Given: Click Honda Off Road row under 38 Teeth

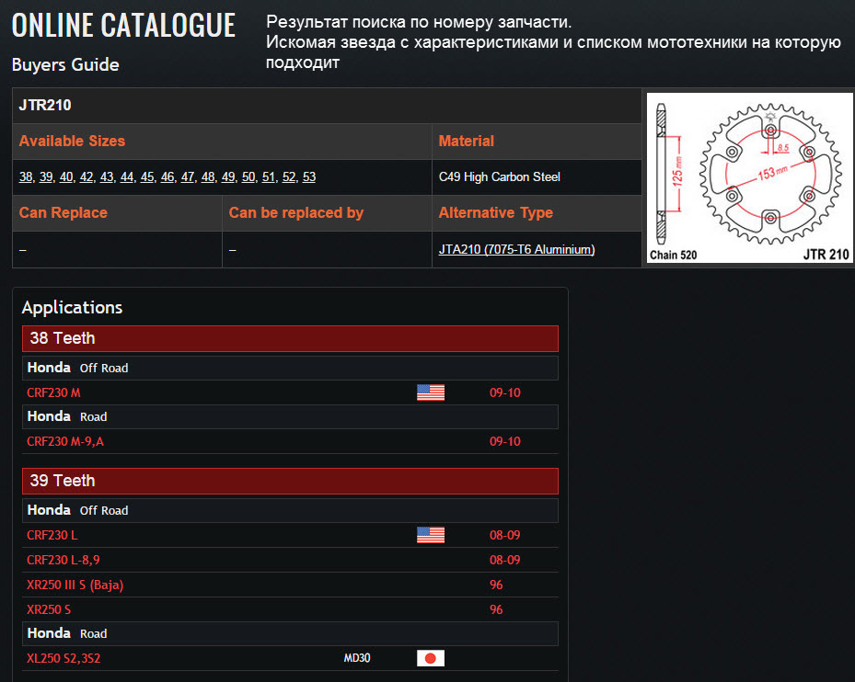Looking at the screenshot, I should coord(290,368).
